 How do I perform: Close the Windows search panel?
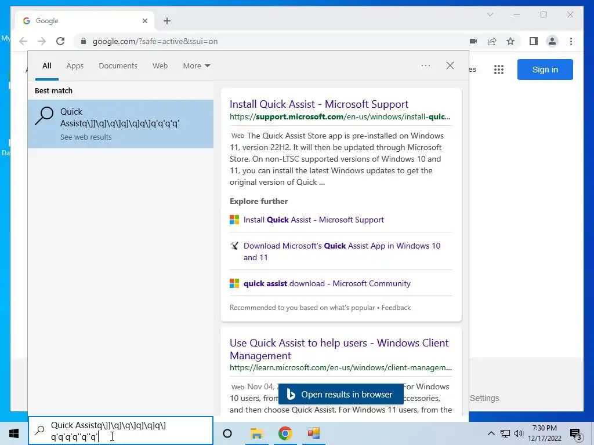click(x=450, y=65)
